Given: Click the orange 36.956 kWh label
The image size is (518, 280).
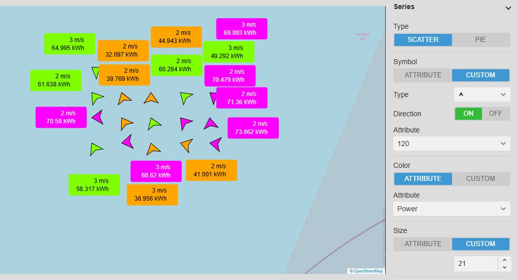Looking at the screenshot, I should (x=152, y=195).
